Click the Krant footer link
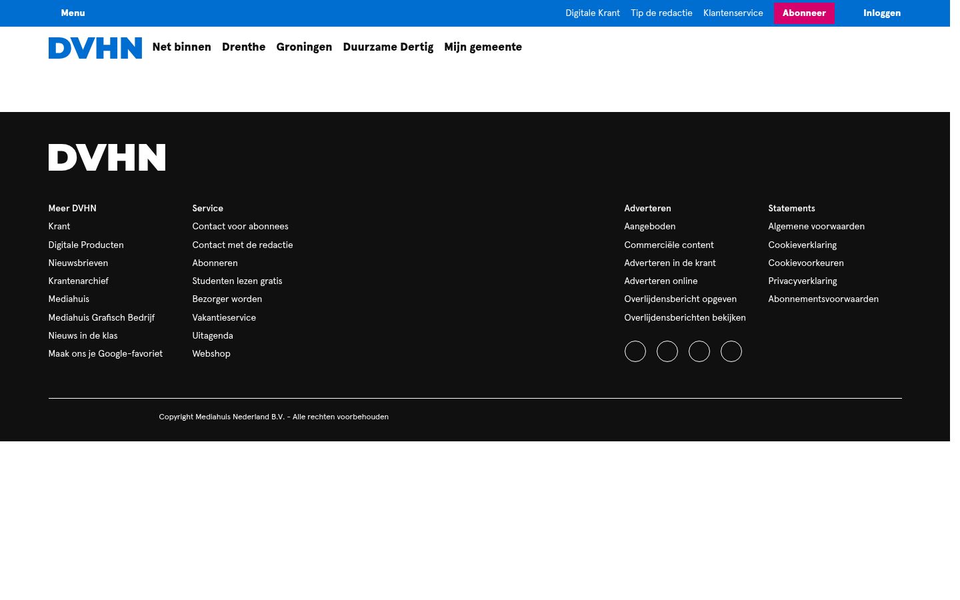The height and width of the screenshot is (600, 960). tap(59, 227)
